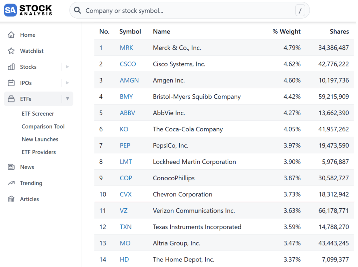Click the Articles bank building icon
The width and height of the screenshot is (358, 267).
[x=11, y=199]
